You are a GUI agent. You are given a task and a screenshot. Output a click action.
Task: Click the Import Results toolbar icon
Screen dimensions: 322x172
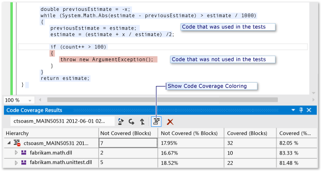coord(132,122)
